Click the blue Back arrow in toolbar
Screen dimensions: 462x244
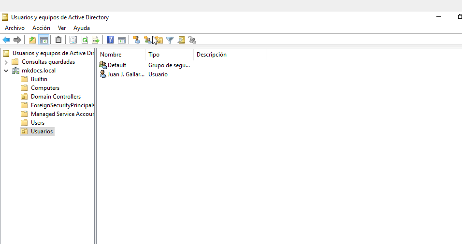click(x=6, y=40)
